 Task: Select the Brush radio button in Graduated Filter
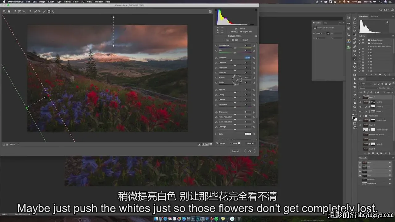click(242, 40)
